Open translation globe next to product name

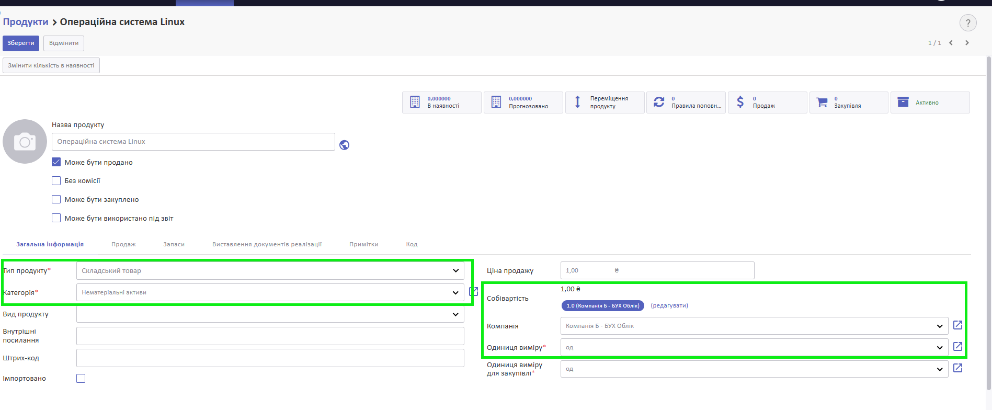tap(344, 145)
